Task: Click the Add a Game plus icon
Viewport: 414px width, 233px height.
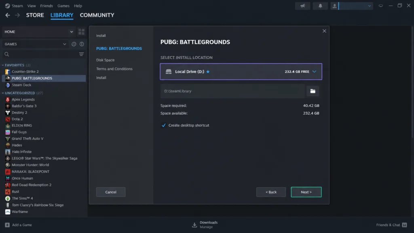Action: pyautogui.click(x=7, y=225)
